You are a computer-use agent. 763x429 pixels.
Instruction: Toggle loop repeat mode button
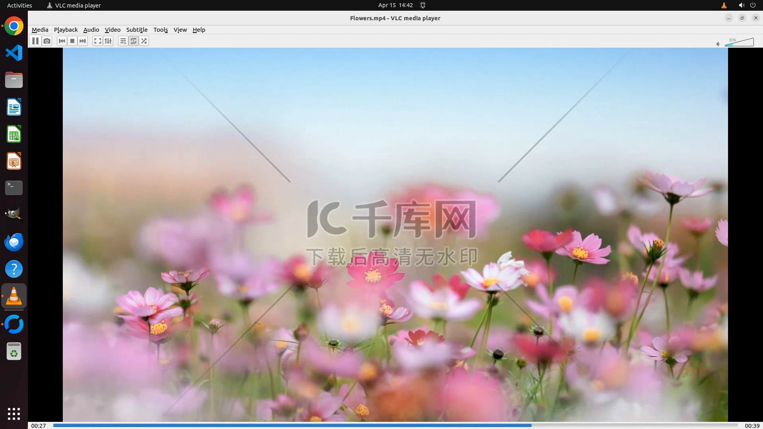point(134,41)
